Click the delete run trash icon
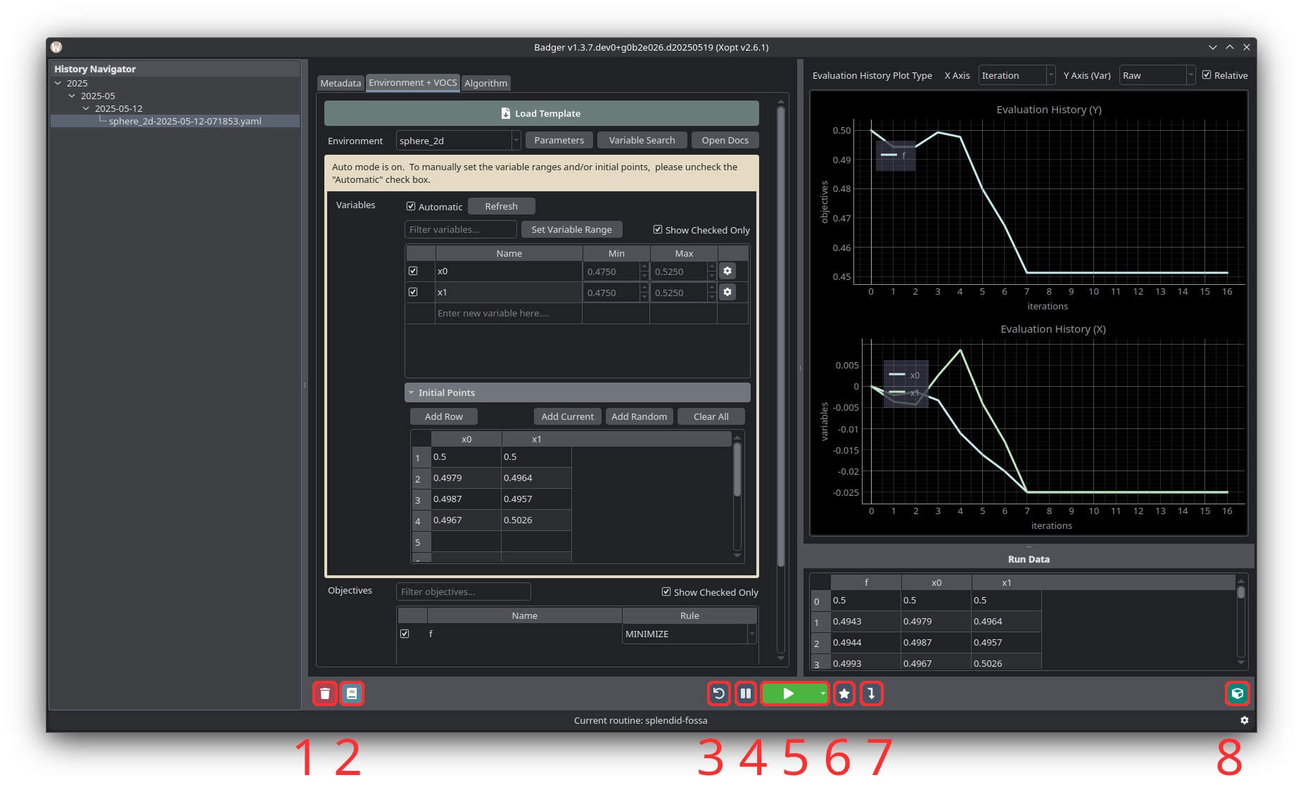Viewport: 1303px width, 787px height. pos(324,693)
